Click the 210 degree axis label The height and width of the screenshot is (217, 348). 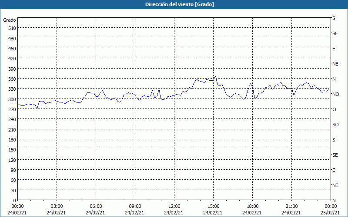13,130
